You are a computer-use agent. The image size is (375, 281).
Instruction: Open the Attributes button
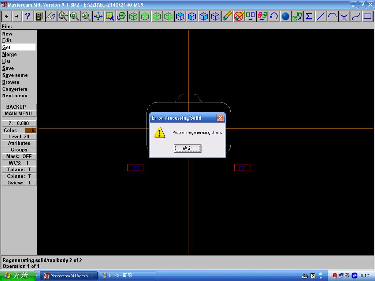19,143
